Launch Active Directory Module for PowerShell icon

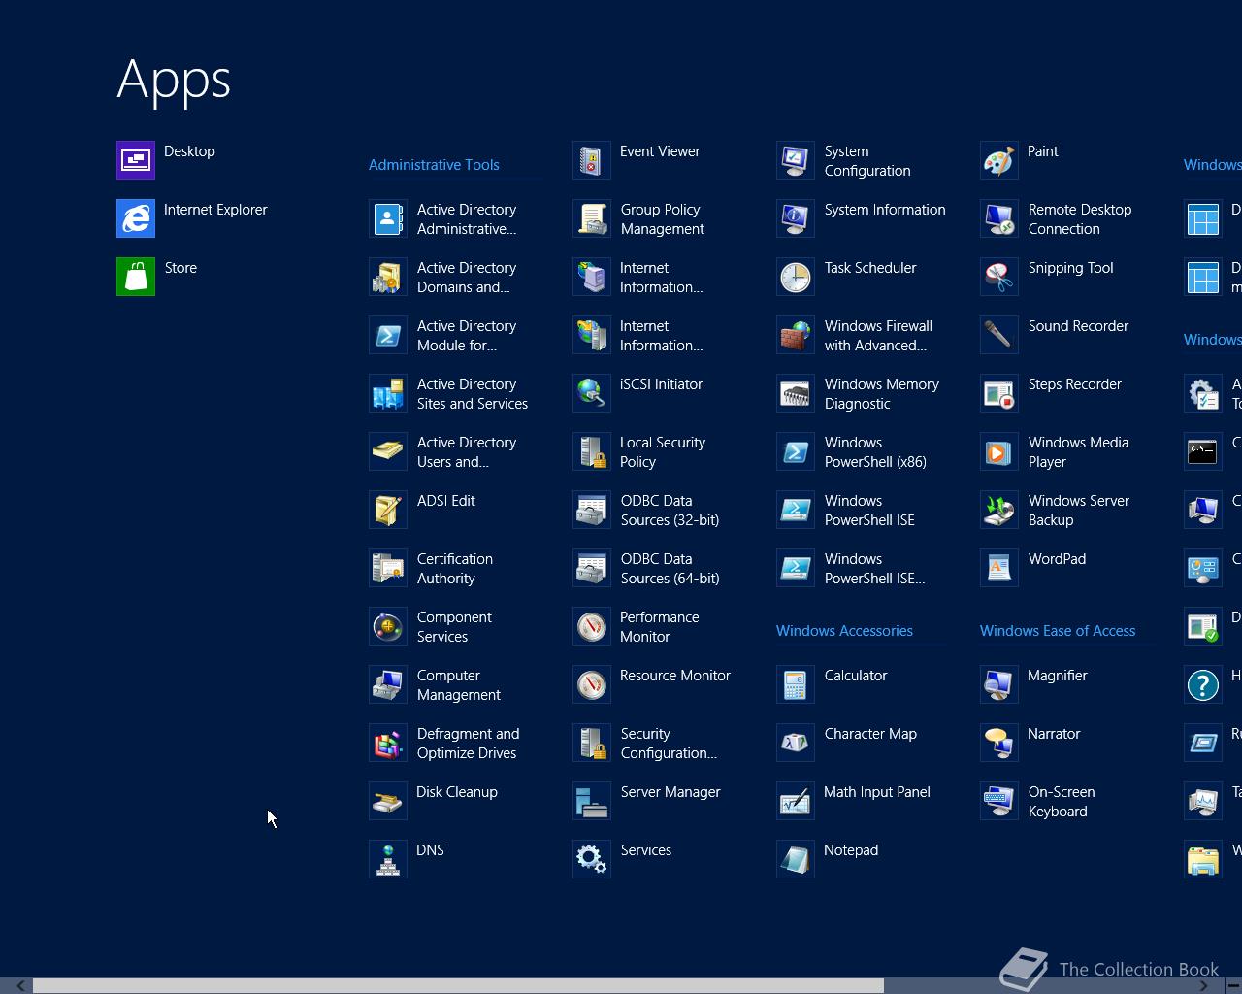pyautogui.click(x=388, y=335)
